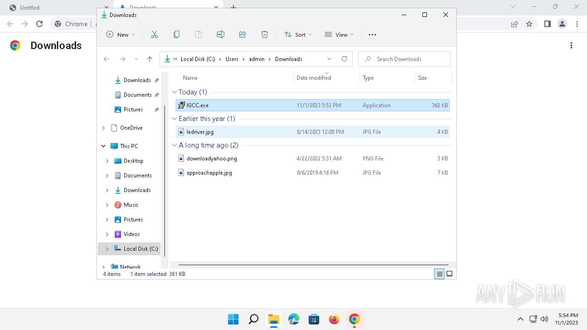587x330 pixels.
Task: Open Microsoft Store from taskbar
Action: [314, 319]
